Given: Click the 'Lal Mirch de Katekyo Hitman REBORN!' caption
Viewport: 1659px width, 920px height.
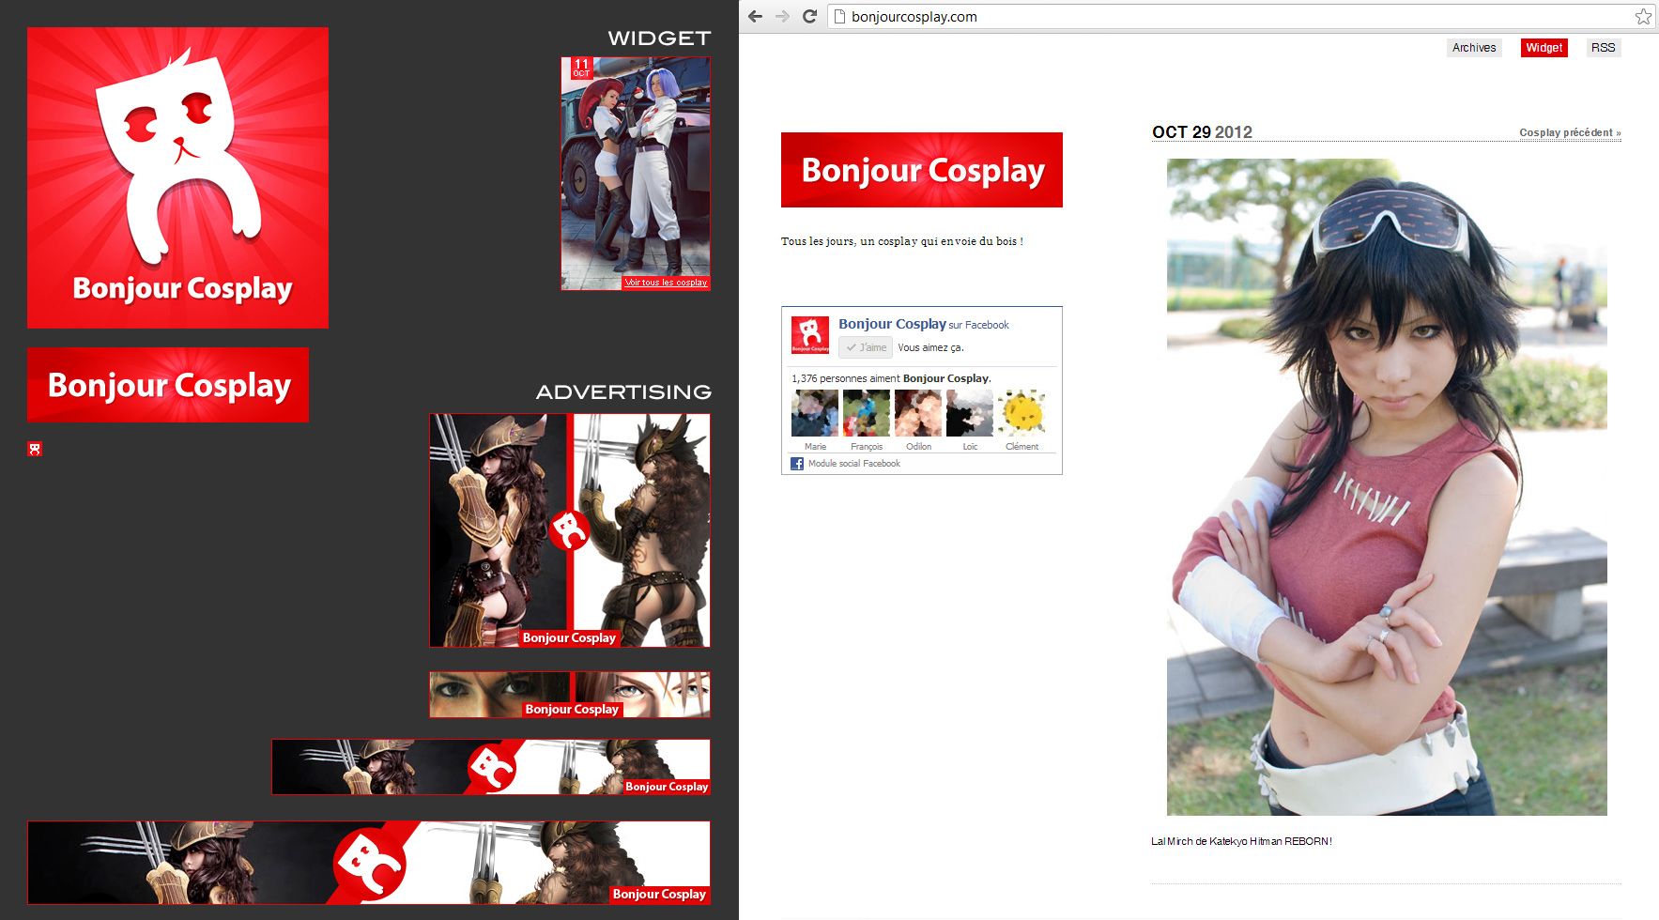Looking at the screenshot, I should [x=1241, y=841].
